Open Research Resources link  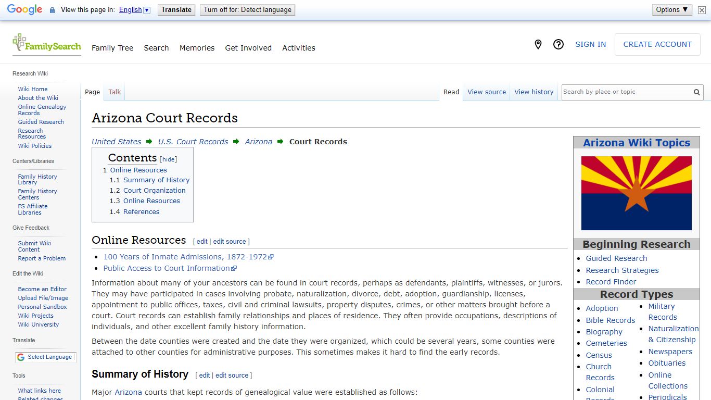(x=32, y=134)
